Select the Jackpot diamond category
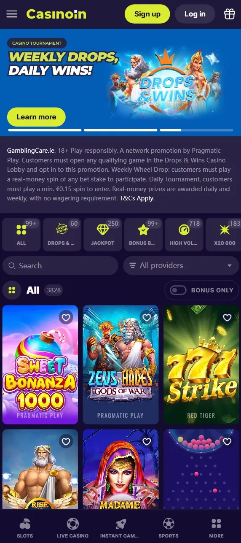The width and height of the screenshot is (241, 543). [x=103, y=234]
